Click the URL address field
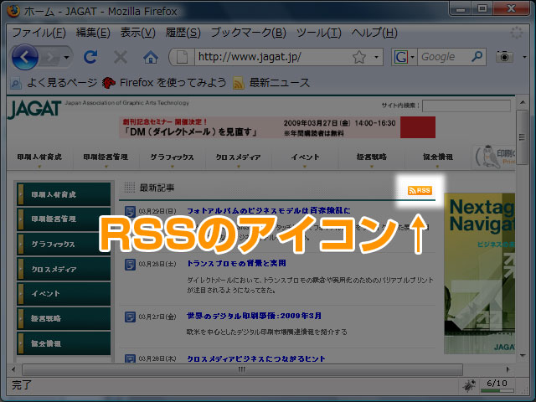 point(274,57)
